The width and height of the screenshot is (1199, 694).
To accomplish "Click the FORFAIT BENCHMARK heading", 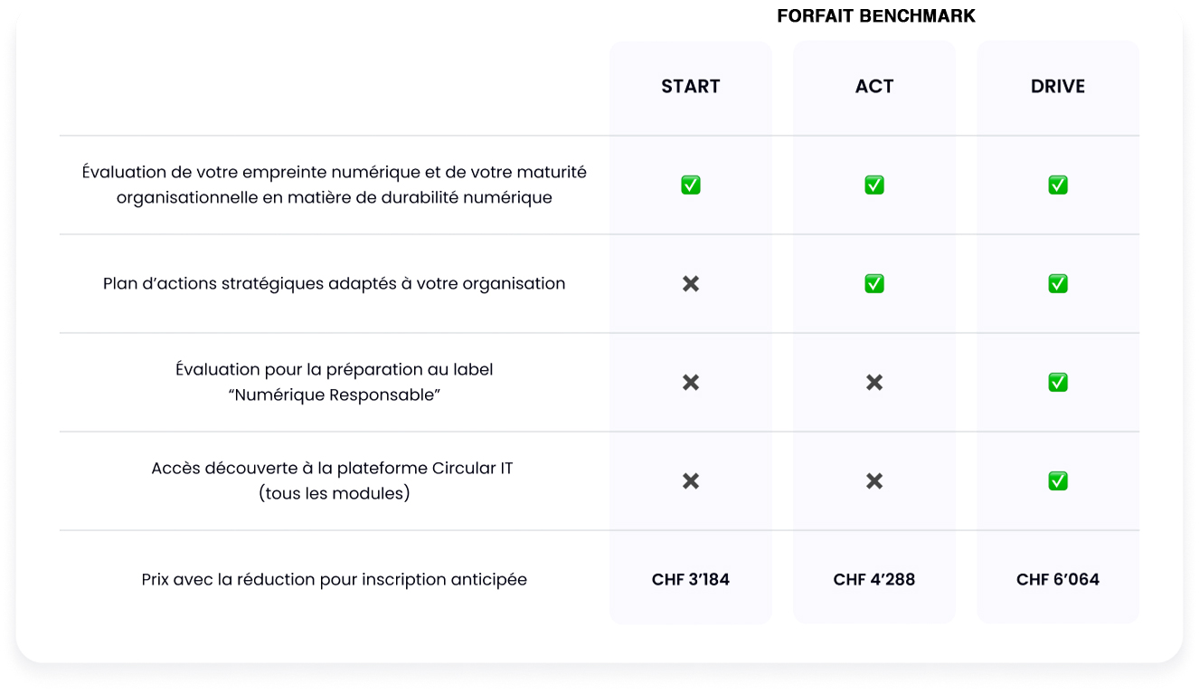I will [876, 16].
